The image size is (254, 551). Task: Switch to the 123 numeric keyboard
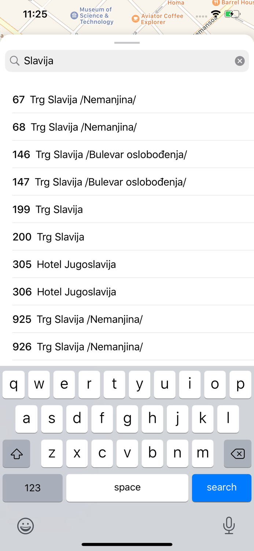pyautogui.click(x=33, y=487)
